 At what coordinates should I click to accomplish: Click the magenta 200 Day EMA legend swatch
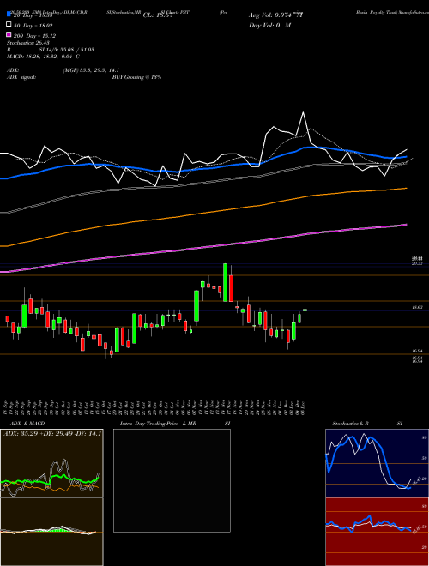coord(9,34)
